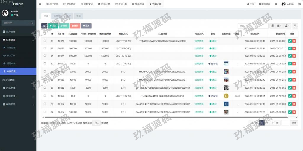Open the payment proof thumbnail for row 26

click(226, 96)
